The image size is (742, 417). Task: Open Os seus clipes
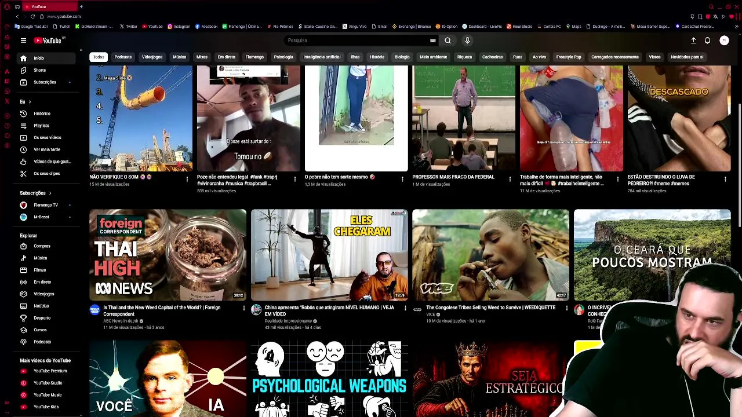tap(46, 174)
